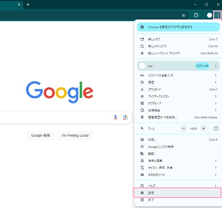Expand ブックマークとリスト submenu
222x208 pixels.
(x=178, y=96)
